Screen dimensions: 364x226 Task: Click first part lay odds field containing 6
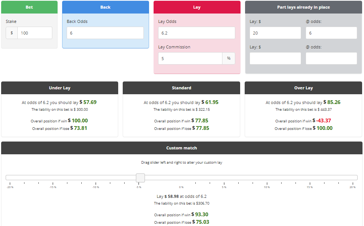tap(331, 33)
